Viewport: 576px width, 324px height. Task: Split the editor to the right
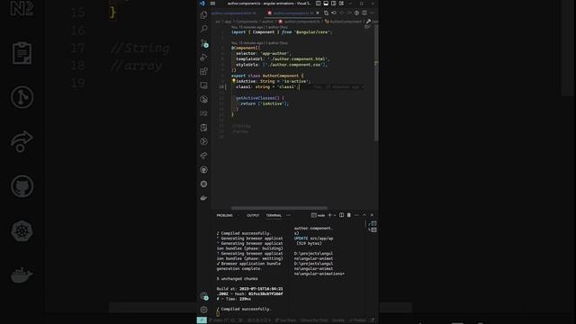(x=364, y=13)
